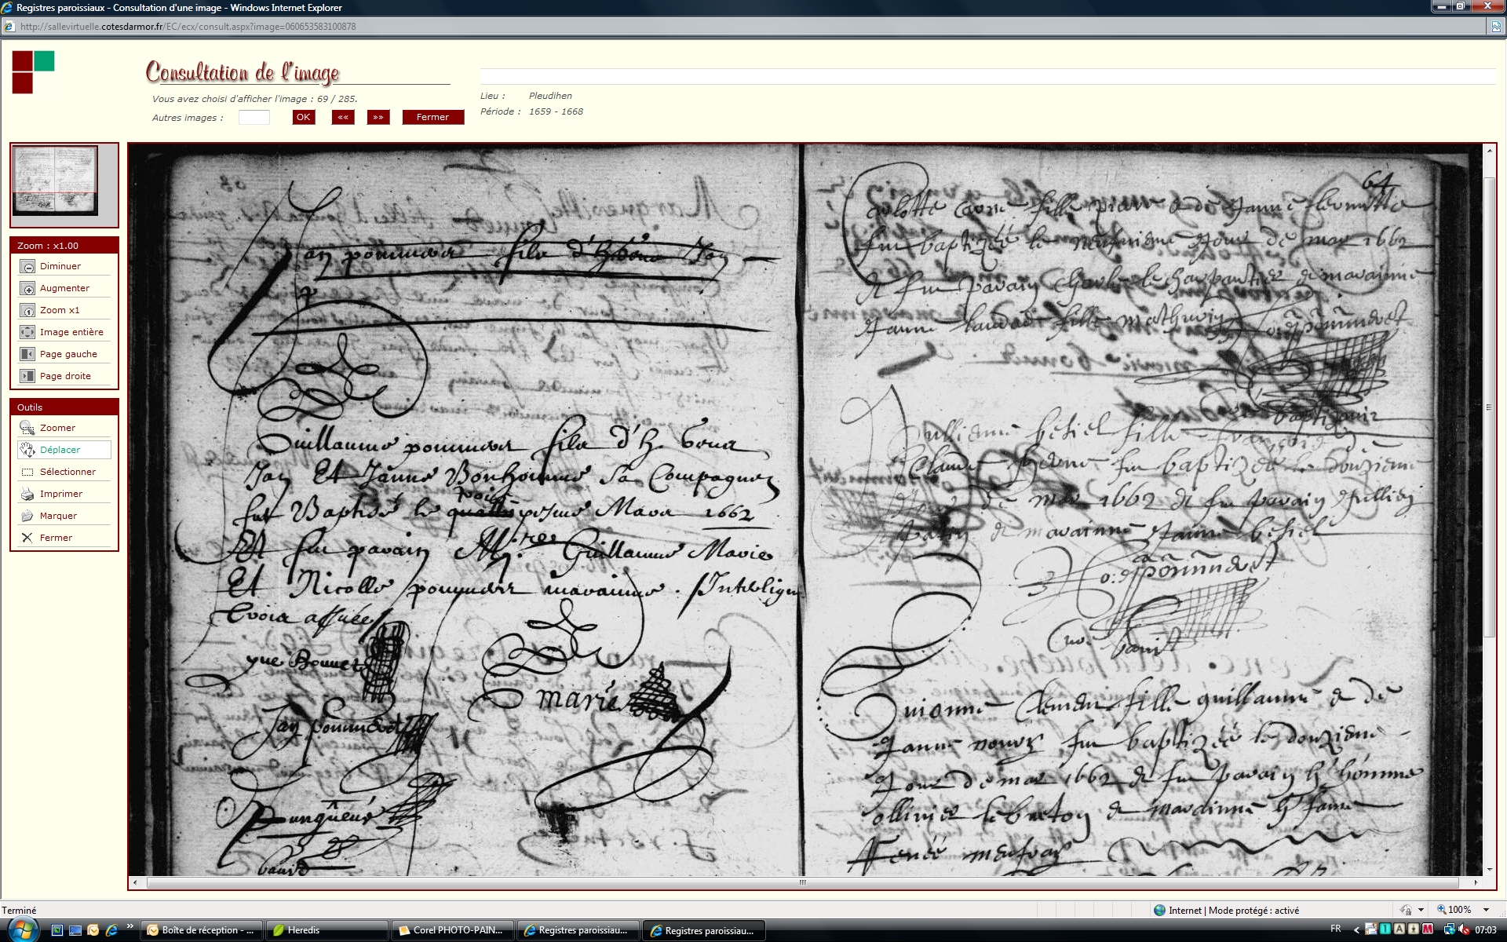Click the Augmenter zoom-in icon

(27, 289)
